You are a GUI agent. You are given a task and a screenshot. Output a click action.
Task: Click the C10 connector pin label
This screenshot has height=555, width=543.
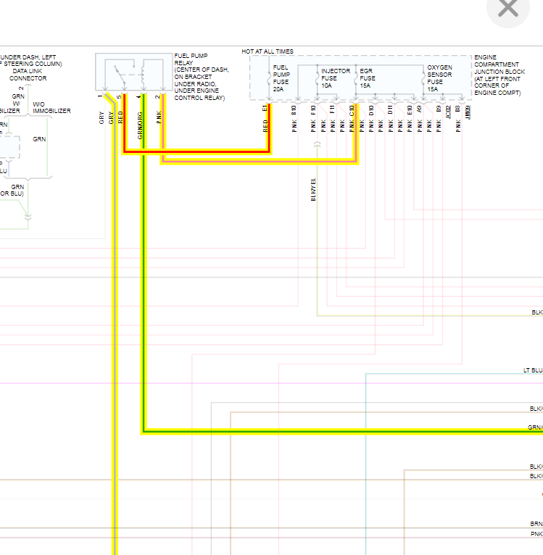pos(352,111)
